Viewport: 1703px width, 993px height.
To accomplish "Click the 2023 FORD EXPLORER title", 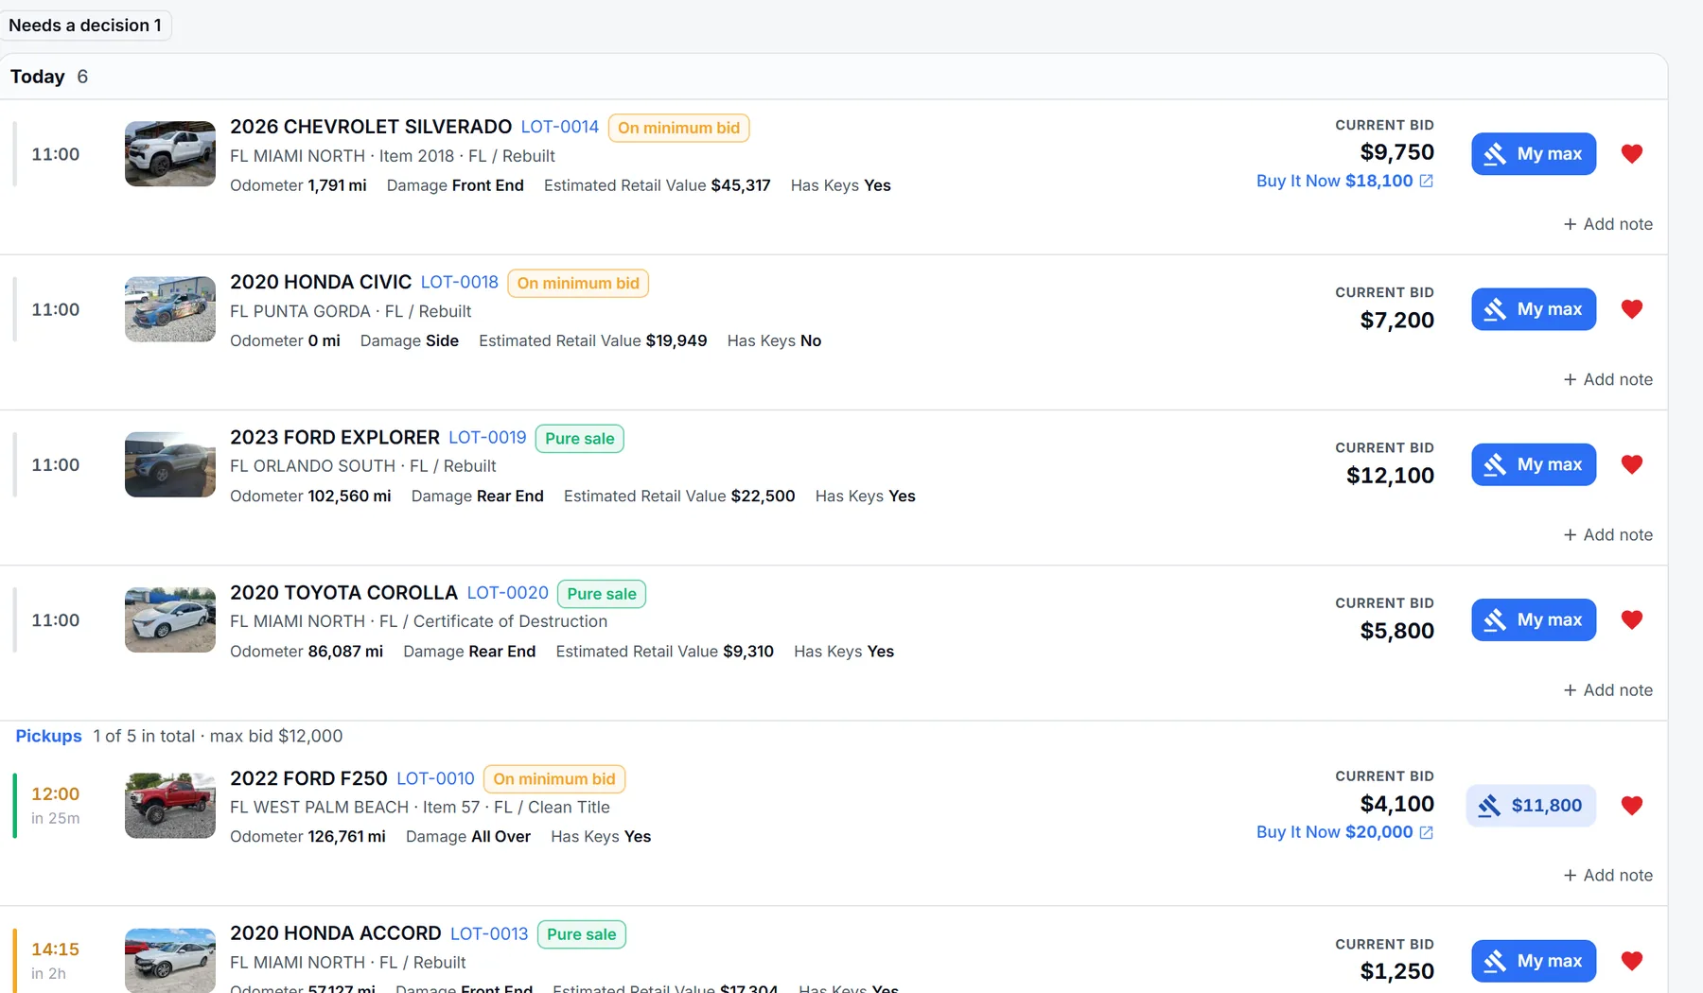I will 335,437.
